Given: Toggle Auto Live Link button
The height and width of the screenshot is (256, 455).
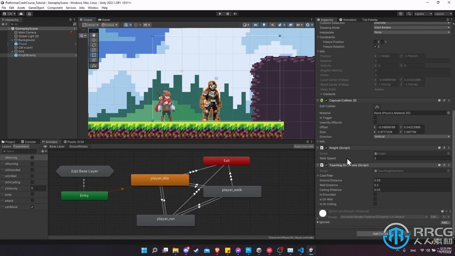Looking at the screenshot, I should [304, 146].
